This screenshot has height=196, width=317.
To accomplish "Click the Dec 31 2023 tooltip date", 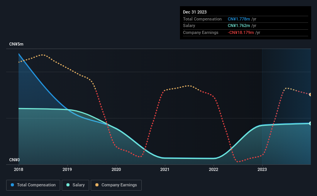I will click(195, 12).
